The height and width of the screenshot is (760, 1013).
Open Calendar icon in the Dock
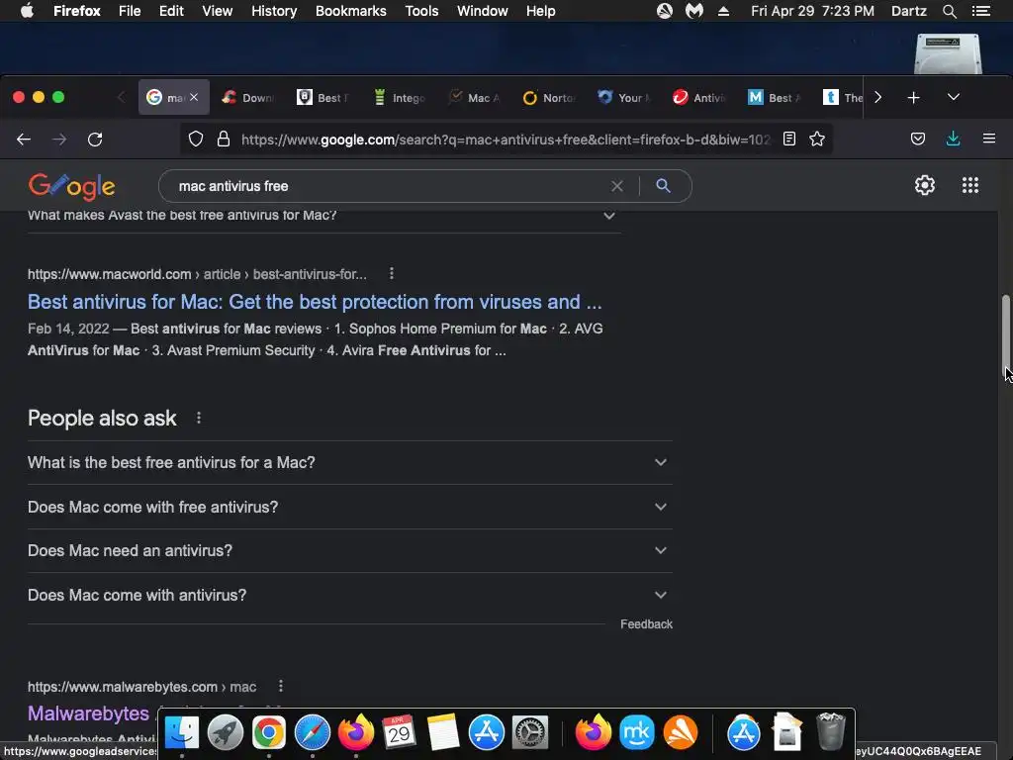pos(399,732)
